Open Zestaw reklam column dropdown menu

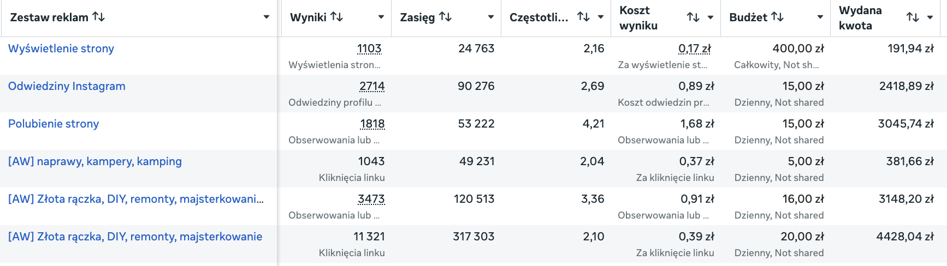[x=267, y=17]
